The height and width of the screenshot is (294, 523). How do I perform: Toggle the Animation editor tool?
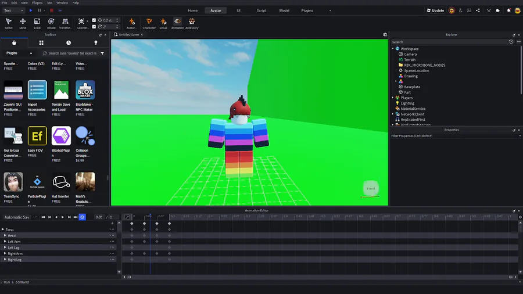177,23
